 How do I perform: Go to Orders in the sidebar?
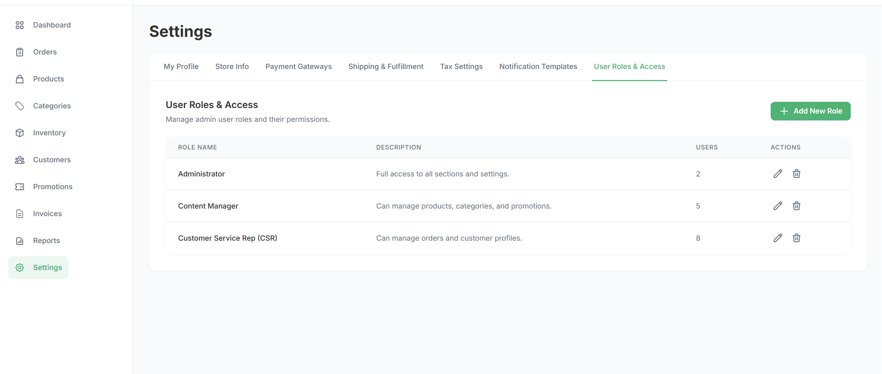point(36,52)
